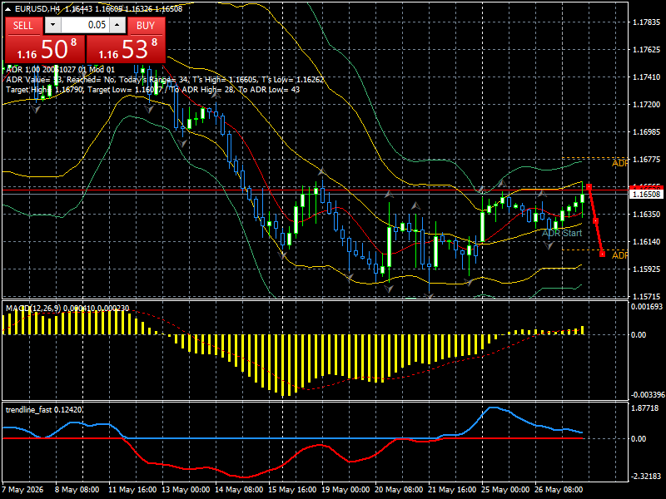This screenshot has height=499, width=666.
Task: Click the '20 May 08:00' time axis label
Action: (x=399, y=490)
